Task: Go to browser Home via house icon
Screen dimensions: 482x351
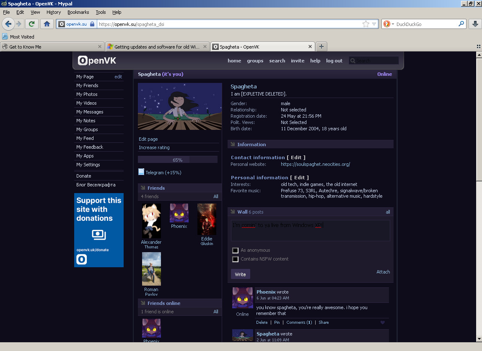Action: [47, 24]
